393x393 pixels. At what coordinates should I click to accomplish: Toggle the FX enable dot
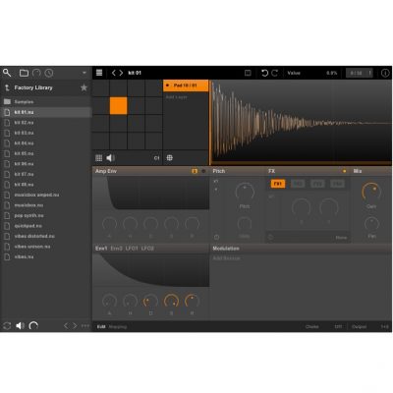pyautogui.click(x=344, y=171)
